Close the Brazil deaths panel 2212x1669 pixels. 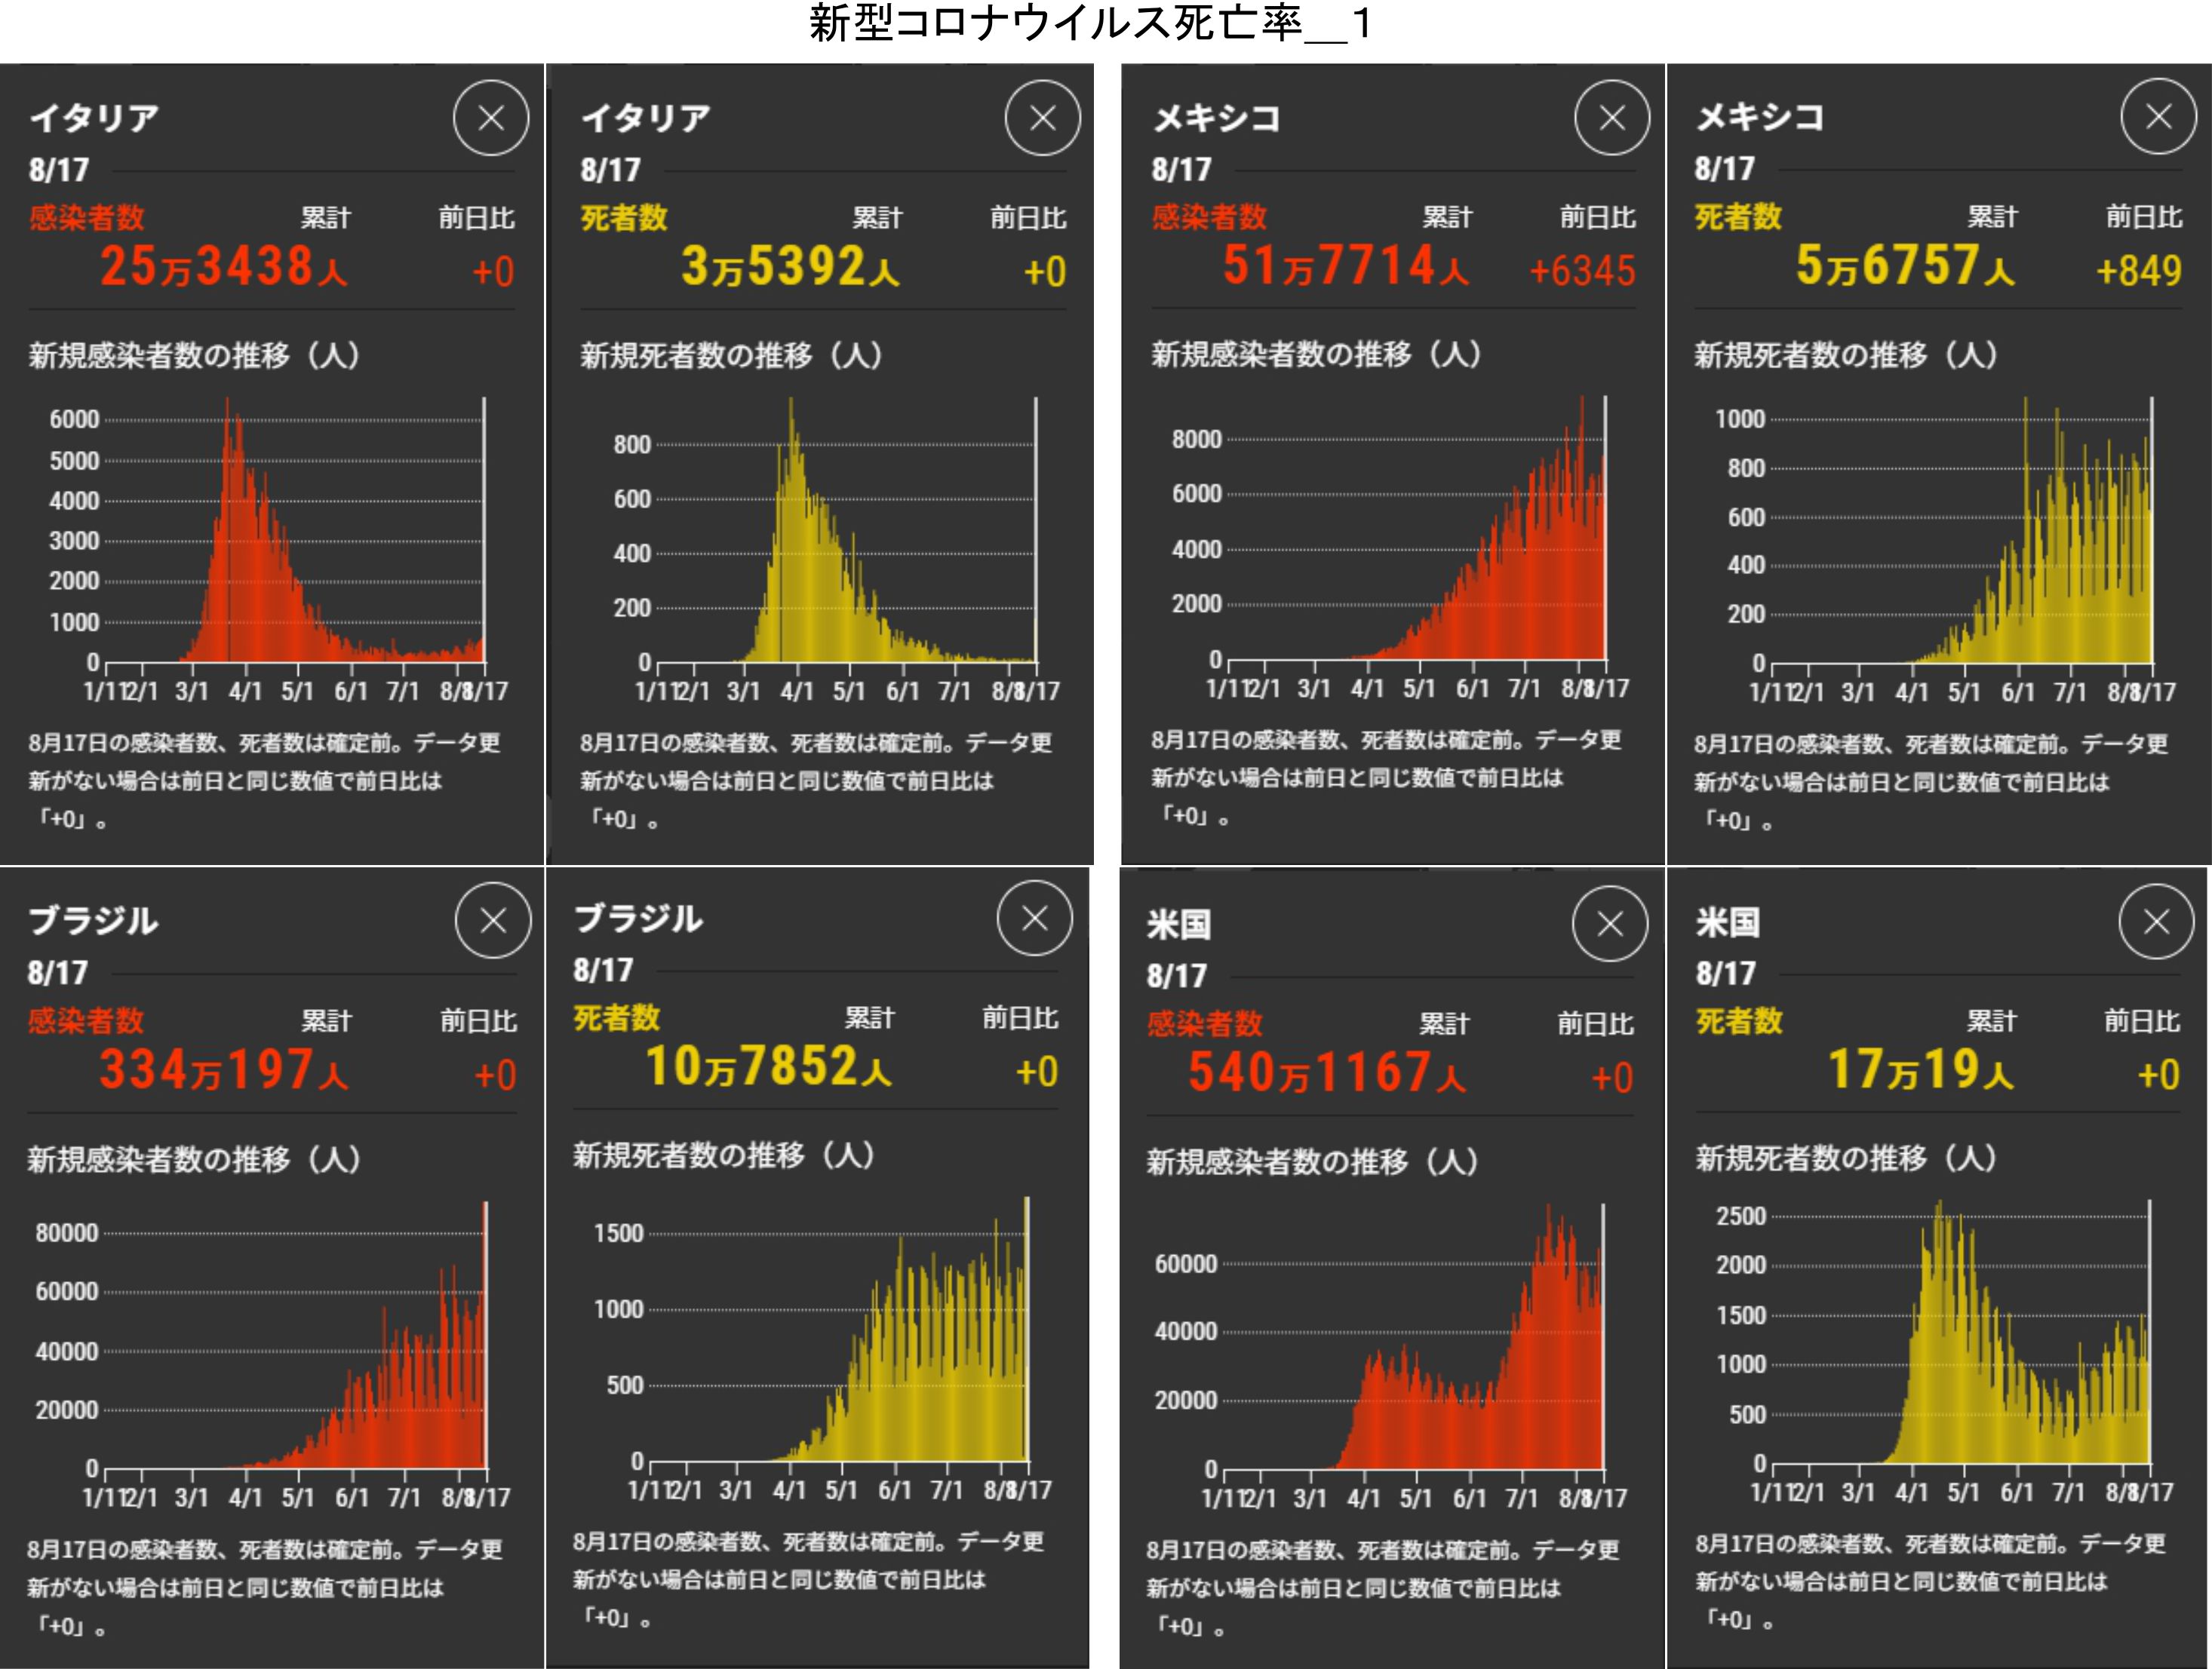click(x=1034, y=917)
